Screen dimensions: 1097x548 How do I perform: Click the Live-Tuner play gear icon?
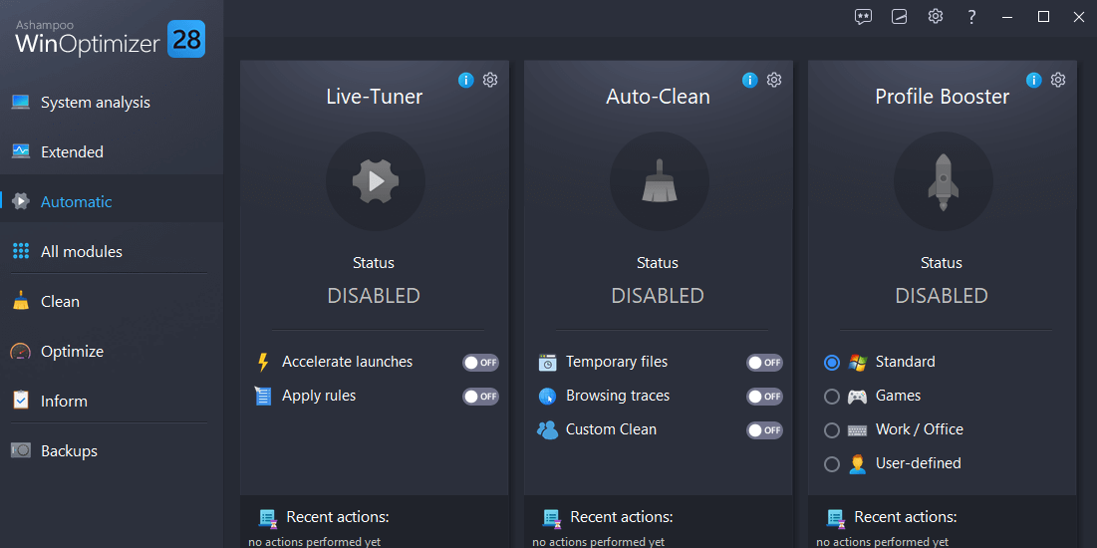point(376,181)
